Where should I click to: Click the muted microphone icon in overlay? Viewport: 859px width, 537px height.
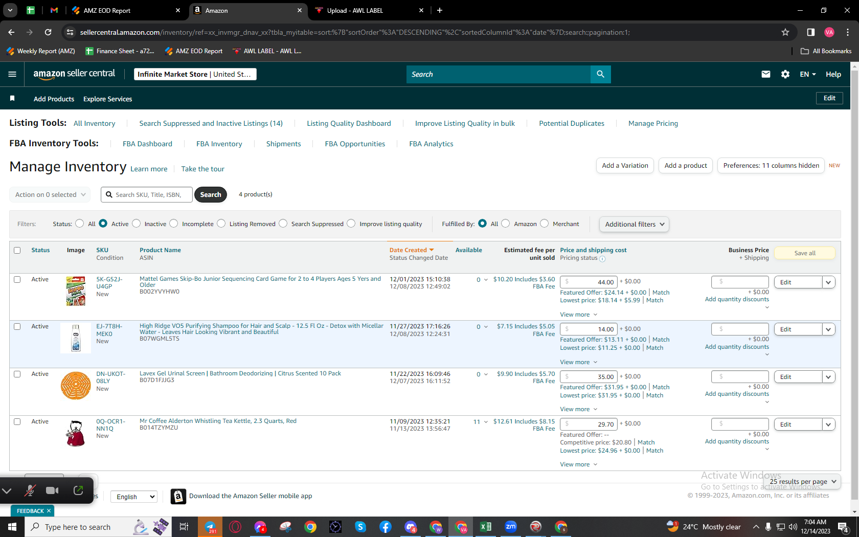coord(30,490)
